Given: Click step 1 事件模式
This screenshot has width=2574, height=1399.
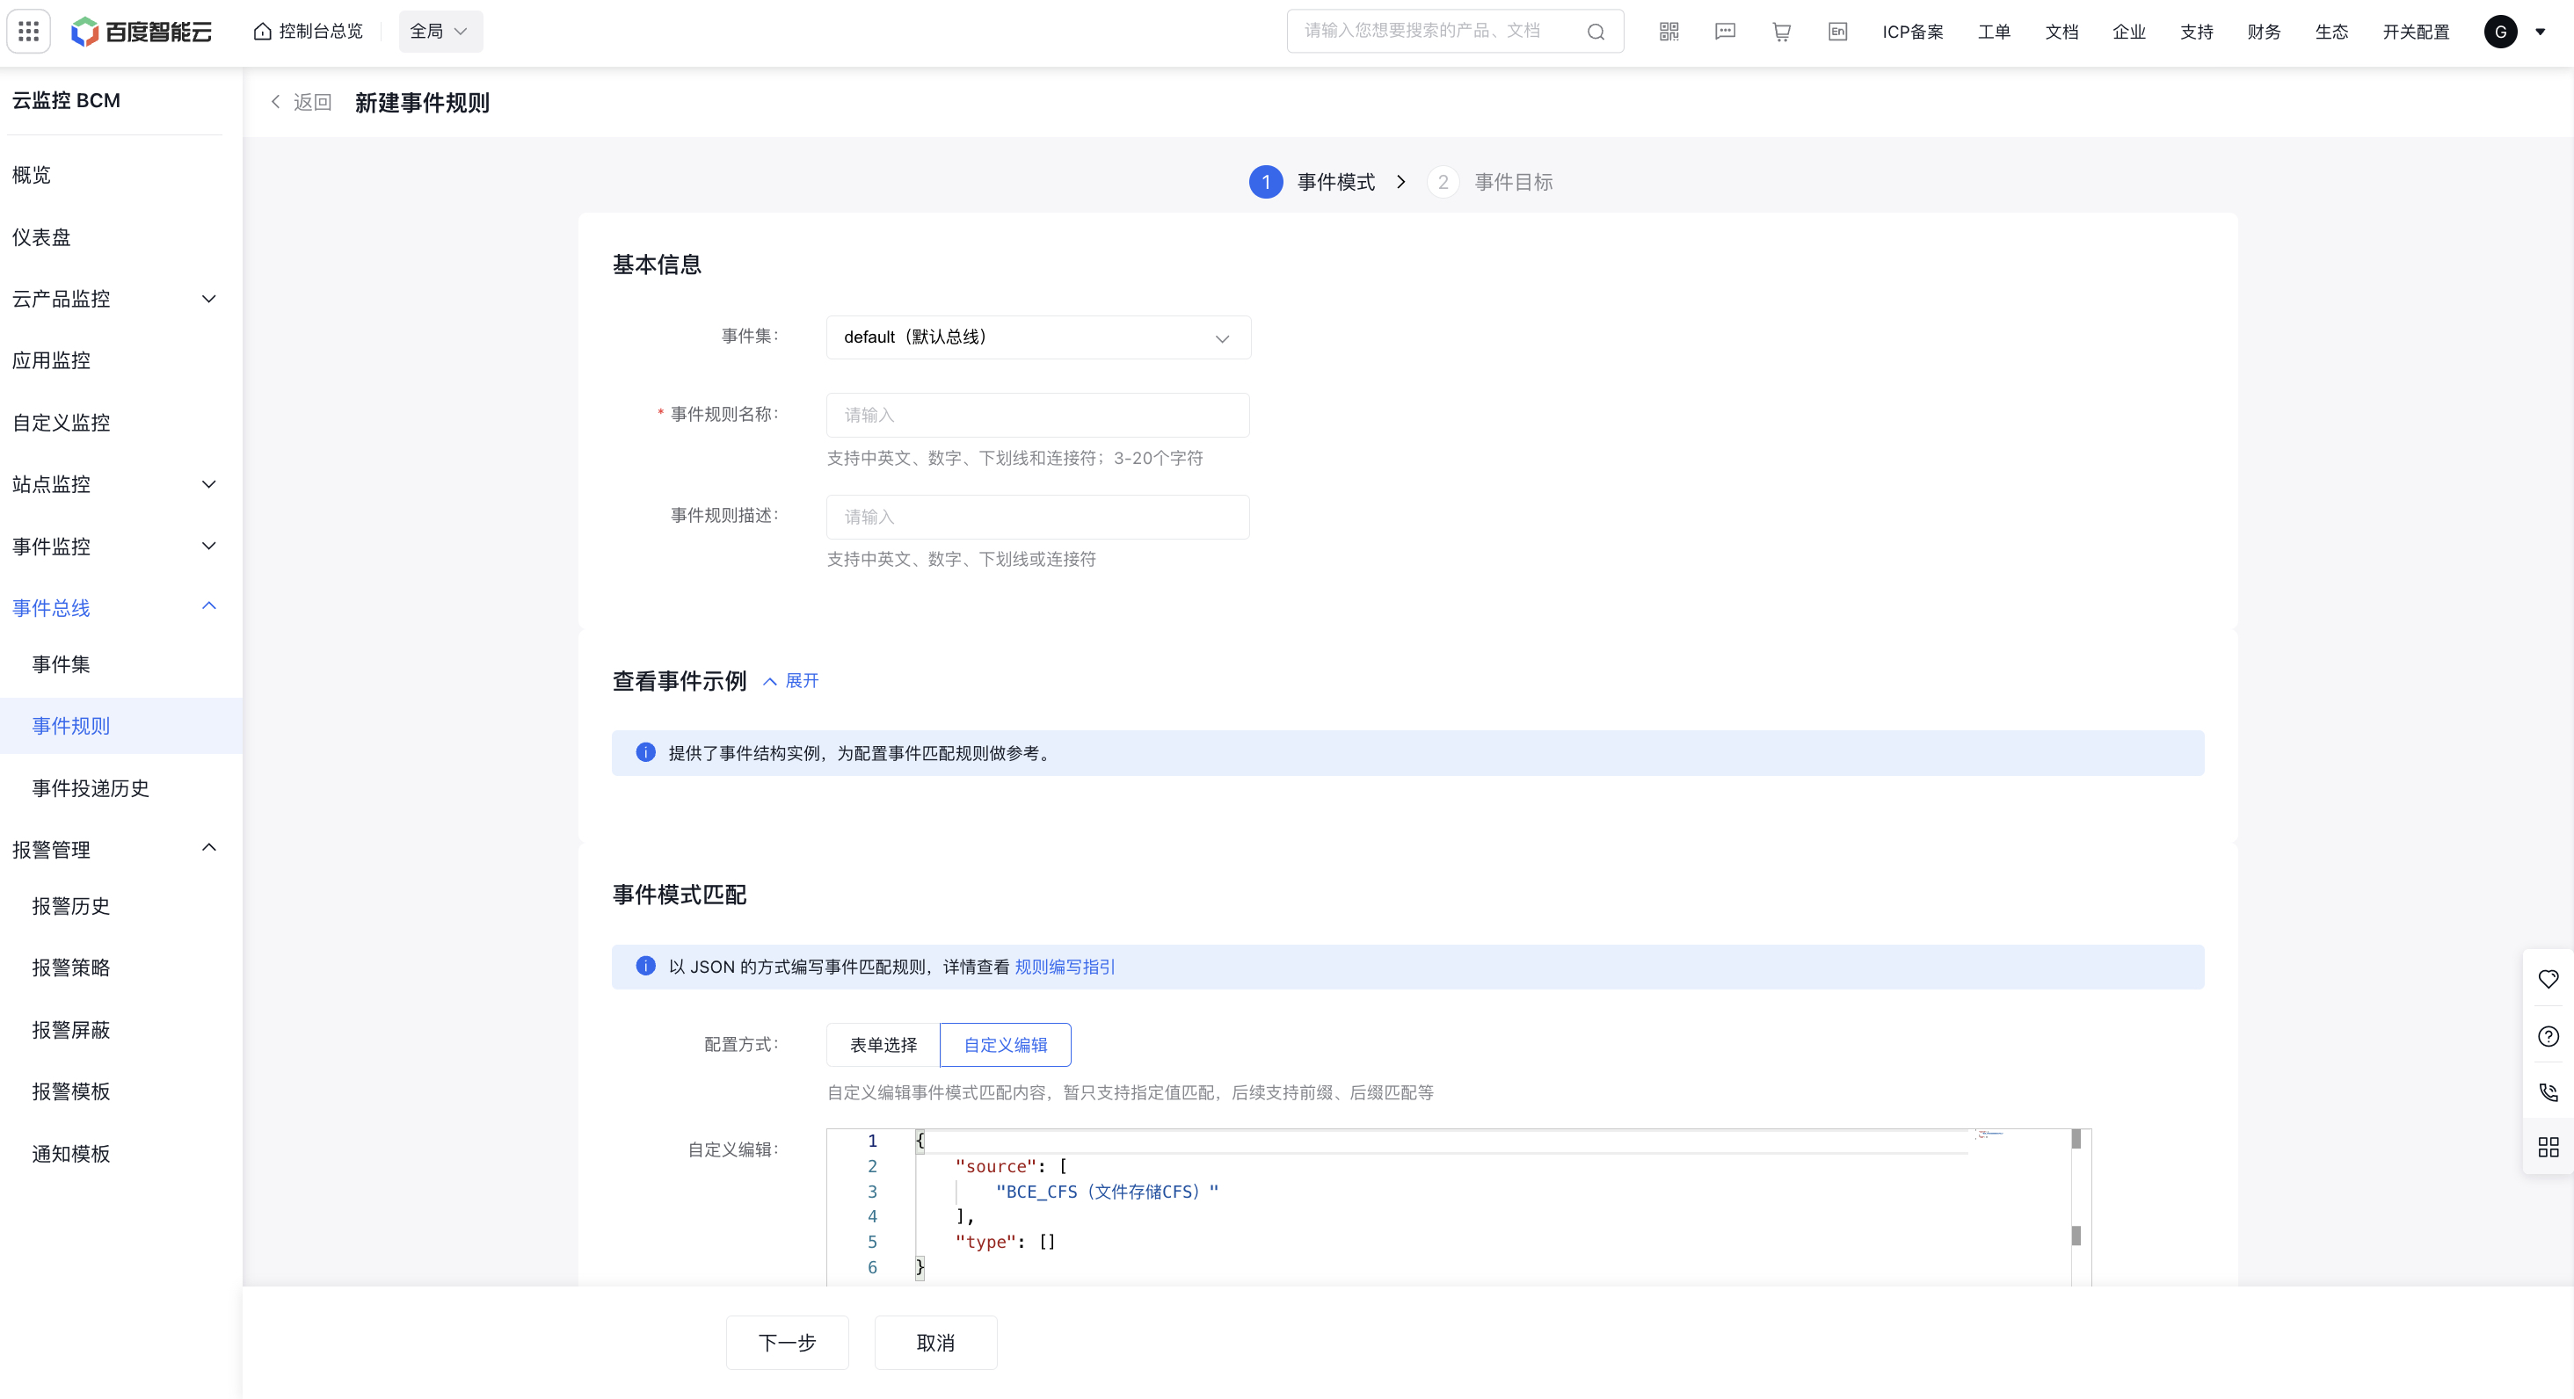Looking at the screenshot, I should click(x=1312, y=182).
